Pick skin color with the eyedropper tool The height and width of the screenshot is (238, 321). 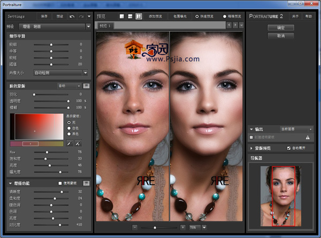(70, 143)
